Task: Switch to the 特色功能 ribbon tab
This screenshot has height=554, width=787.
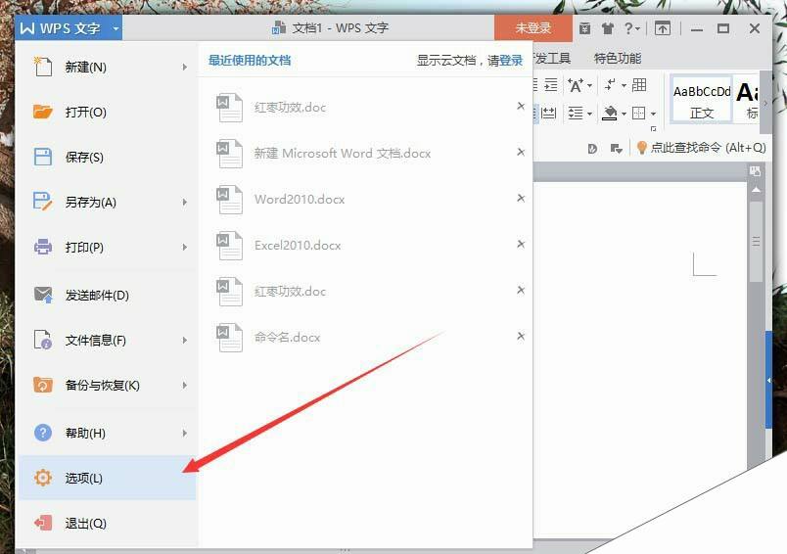Action: tap(618, 59)
